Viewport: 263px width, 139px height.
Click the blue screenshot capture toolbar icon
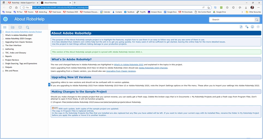coord(215,8)
